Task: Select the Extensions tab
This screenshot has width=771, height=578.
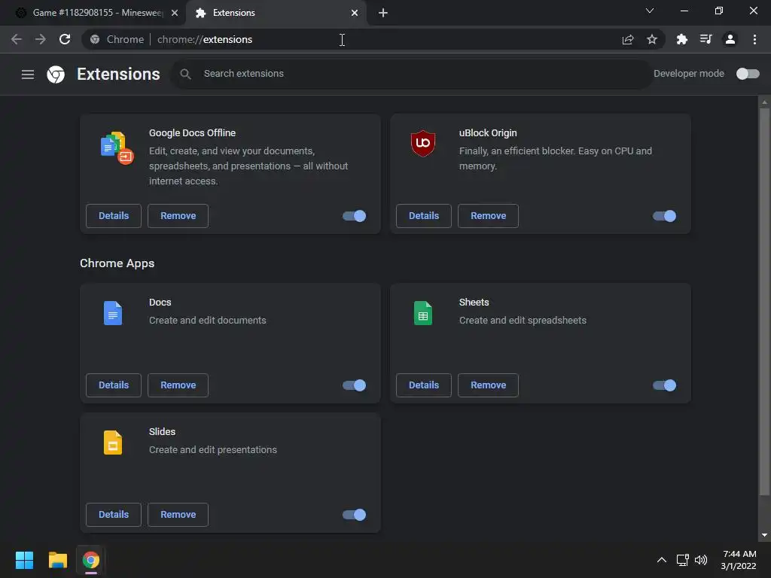Action: tap(276, 13)
